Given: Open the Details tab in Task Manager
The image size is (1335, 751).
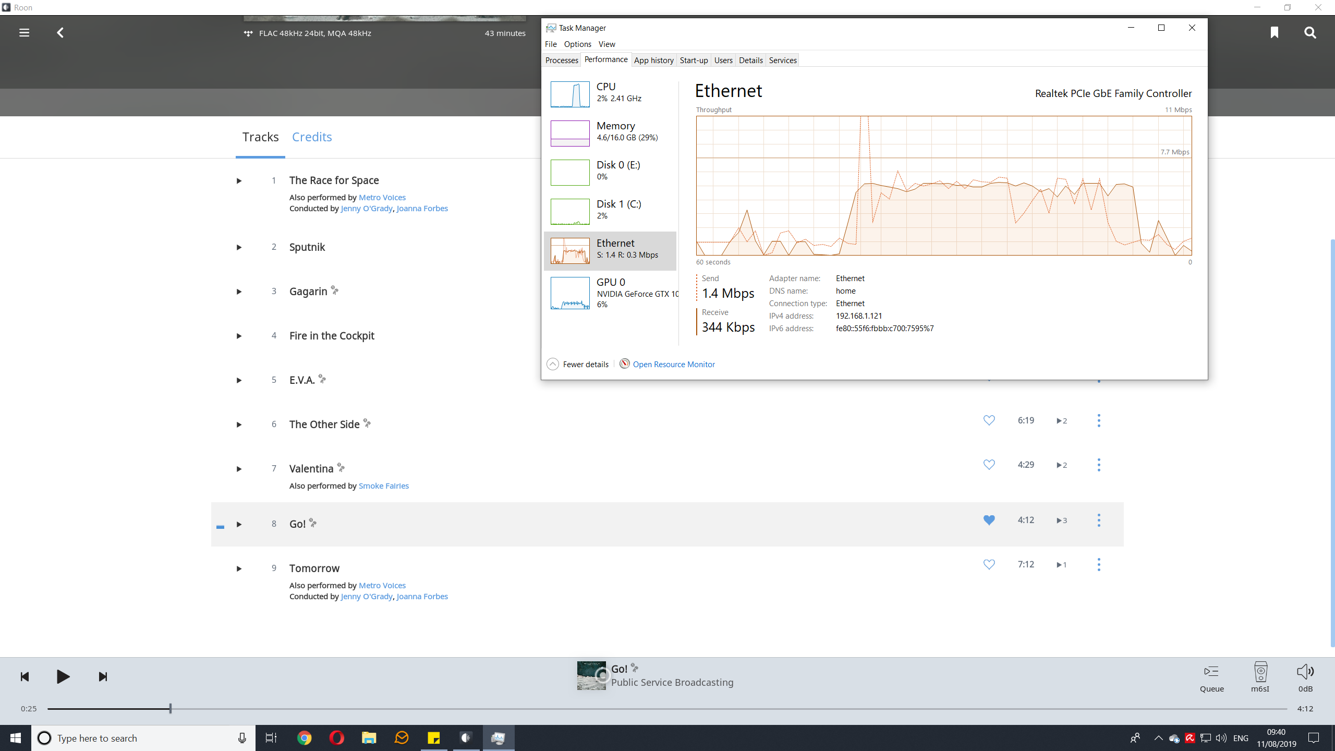Looking at the screenshot, I should tap(750, 60).
